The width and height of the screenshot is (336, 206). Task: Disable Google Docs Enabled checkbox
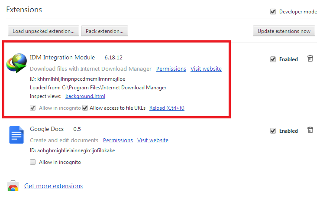coord(273,131)
